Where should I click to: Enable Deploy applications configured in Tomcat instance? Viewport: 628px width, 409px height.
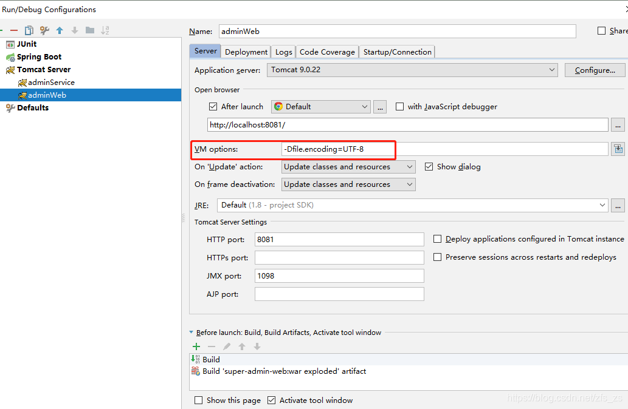[x=437, y=239]
